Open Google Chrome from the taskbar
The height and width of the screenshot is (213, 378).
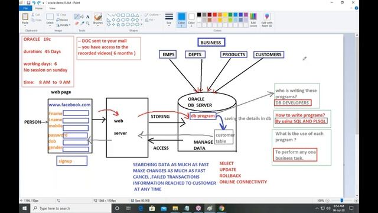point(221,208)
